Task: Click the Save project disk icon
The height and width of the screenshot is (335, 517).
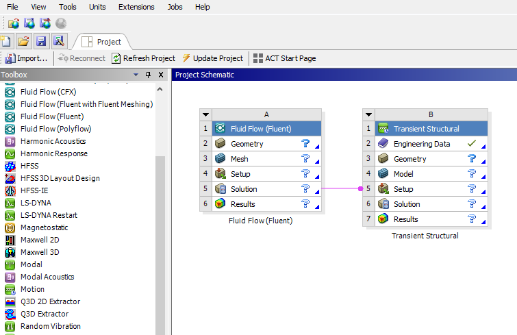Action: tap(41, 41)
